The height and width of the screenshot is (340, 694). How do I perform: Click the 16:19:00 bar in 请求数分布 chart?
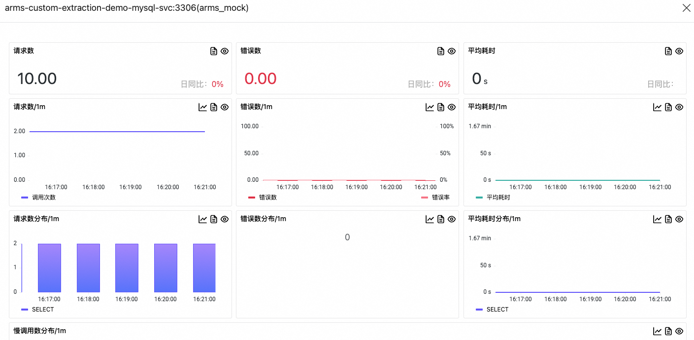tap(127, 268)
